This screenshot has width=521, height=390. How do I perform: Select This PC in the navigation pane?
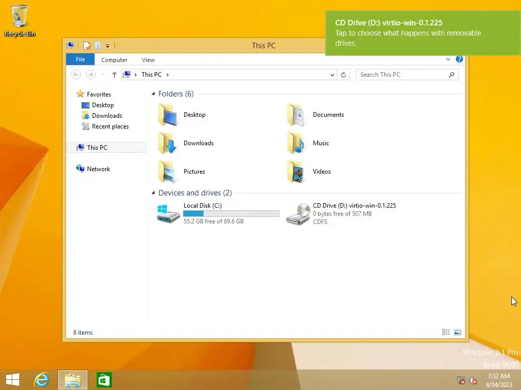pos(106,148)
